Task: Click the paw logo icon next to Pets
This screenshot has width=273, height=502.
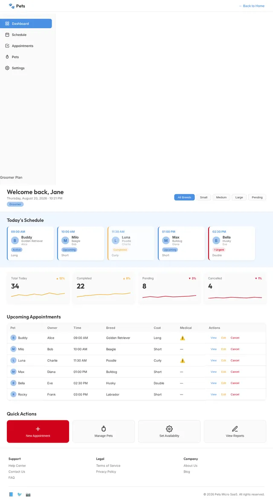Action: [x=12, y=6]
